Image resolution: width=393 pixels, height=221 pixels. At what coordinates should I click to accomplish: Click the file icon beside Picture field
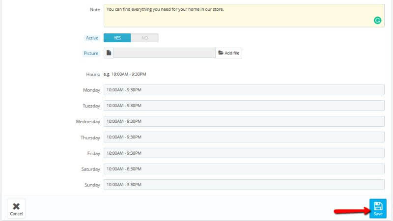point(109,53)
